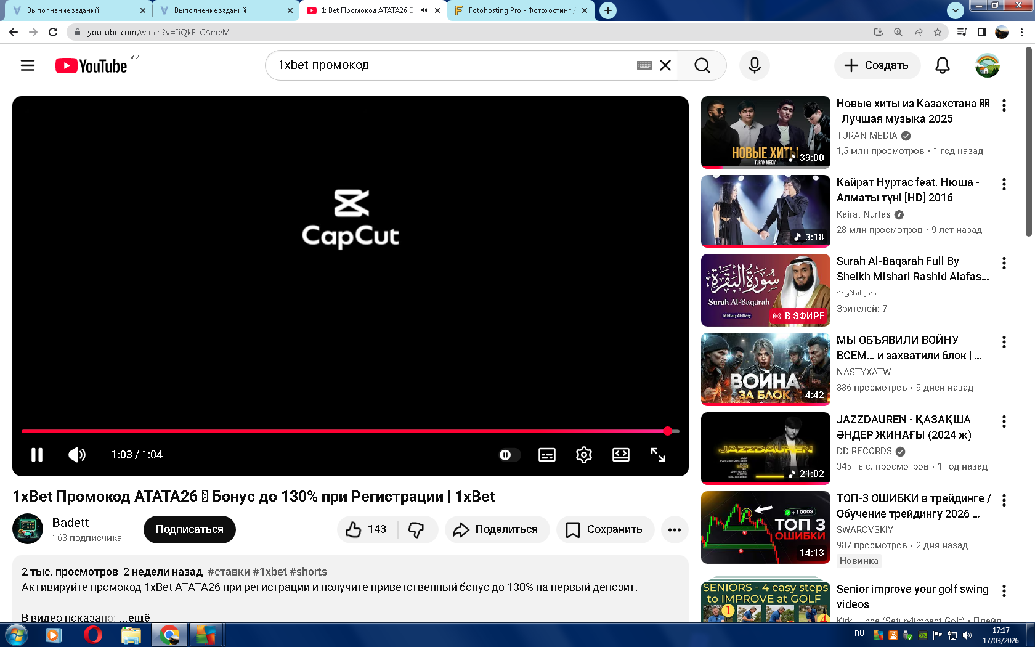Switch to the first Выполнение заданий tab
Viewport: 1035px width, 647px height.
77,10
